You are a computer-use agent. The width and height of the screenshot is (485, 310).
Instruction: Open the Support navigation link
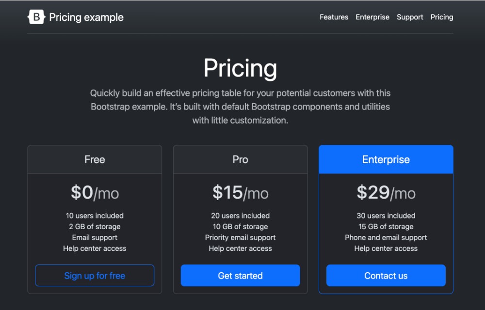coord(410,17)
